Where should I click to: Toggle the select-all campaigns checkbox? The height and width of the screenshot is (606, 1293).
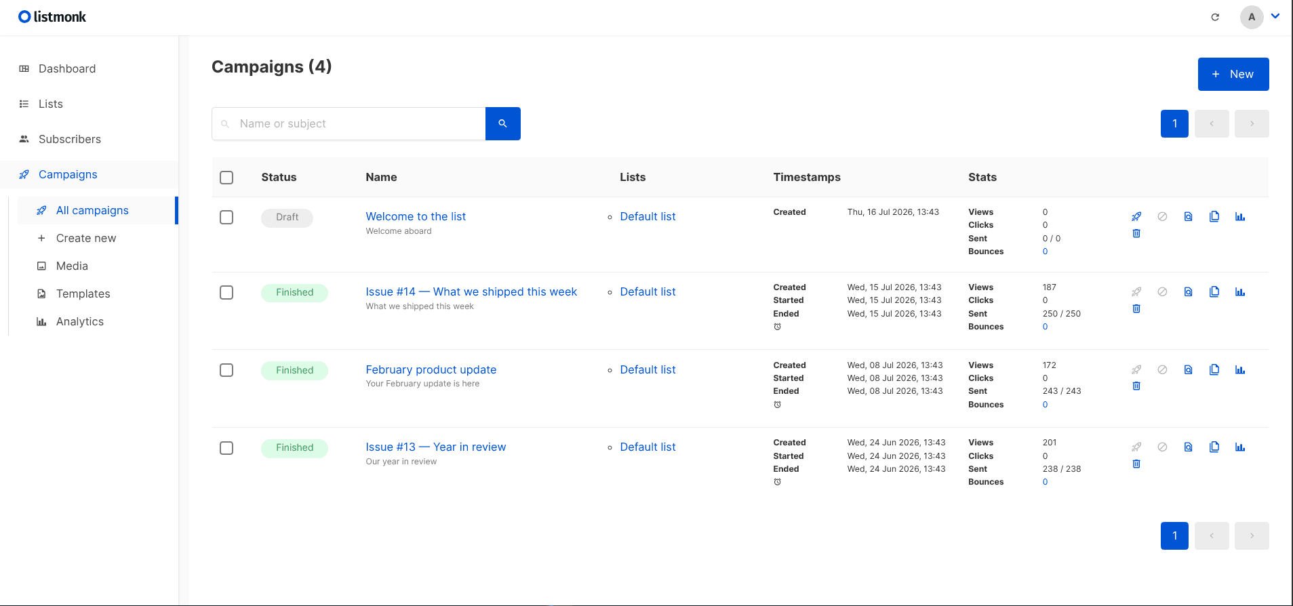(x=226, y=178)
